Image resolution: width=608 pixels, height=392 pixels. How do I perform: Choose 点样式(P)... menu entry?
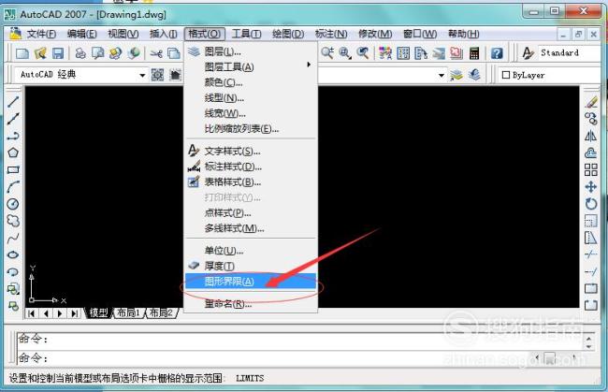(x=251, y=213)
